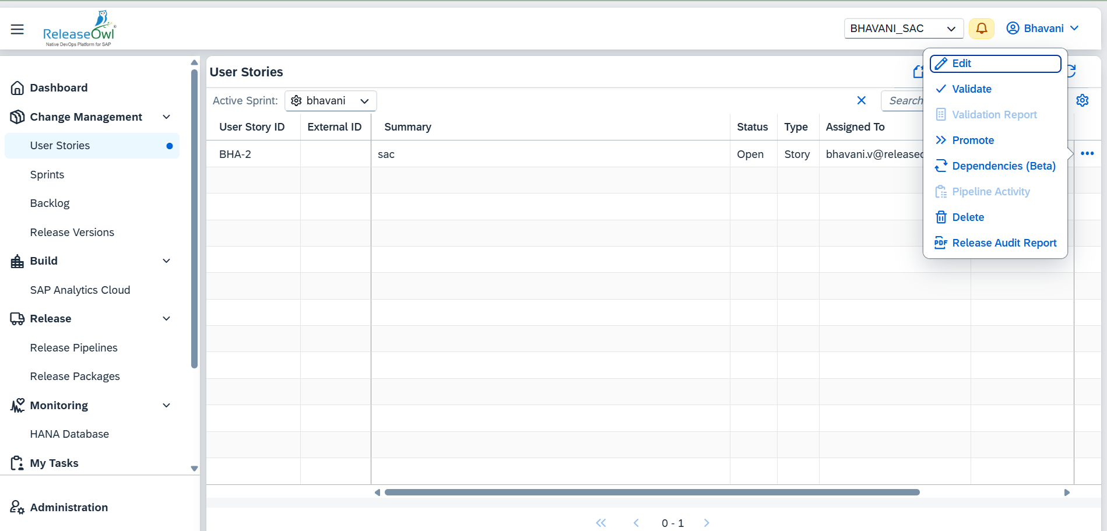Viewport: 1107px width, 531px height.
Task: Jump to first page double arrow
Action: [600, 523]
